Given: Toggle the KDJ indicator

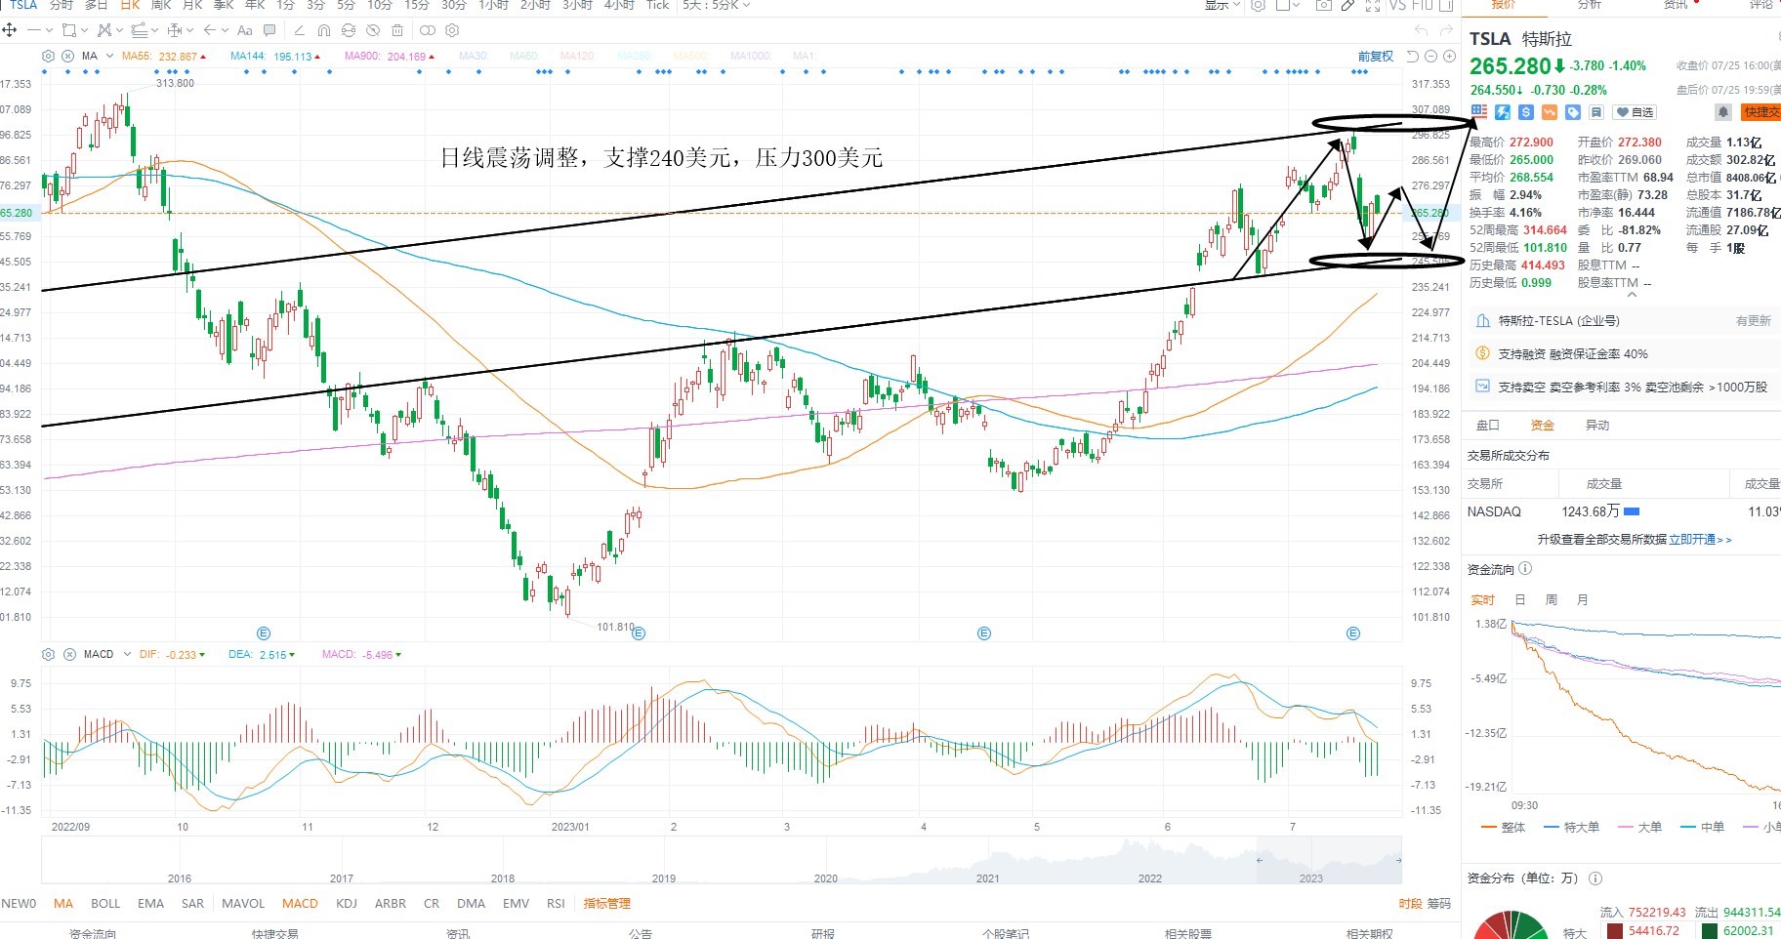Looking at the screenshot, I should [347, 904].
